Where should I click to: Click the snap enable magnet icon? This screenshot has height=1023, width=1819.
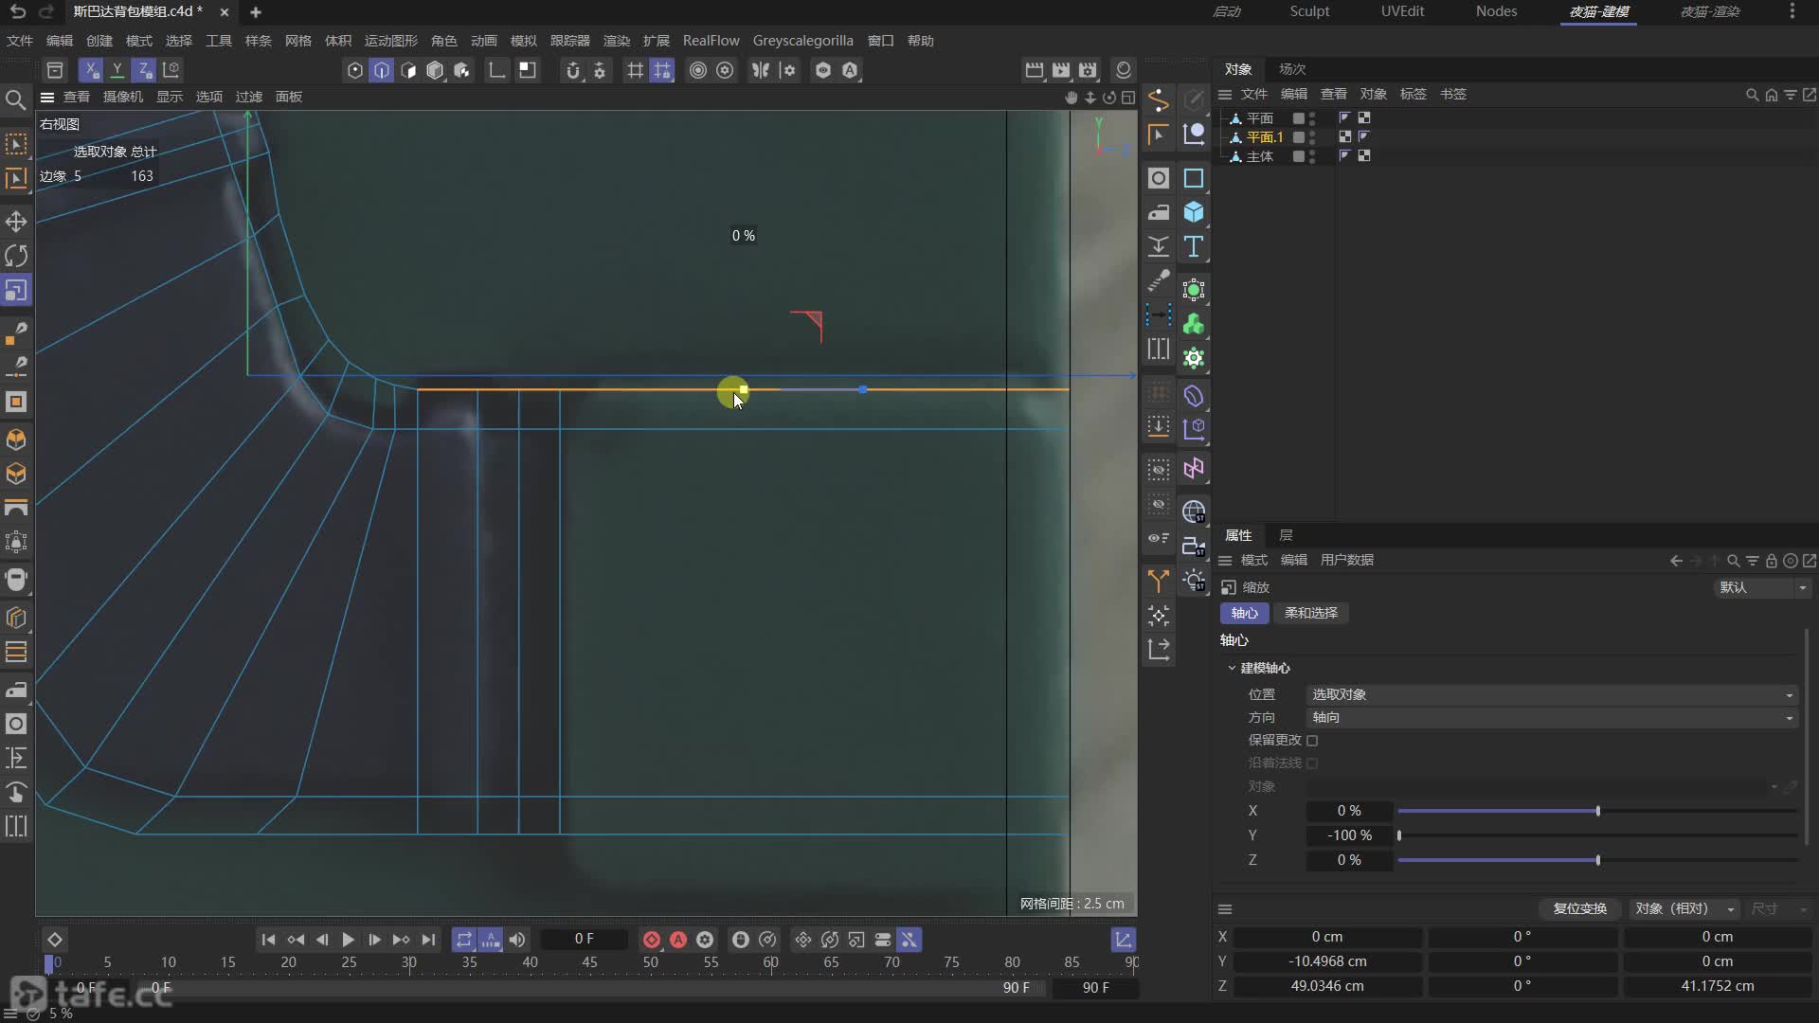[572, 70]
